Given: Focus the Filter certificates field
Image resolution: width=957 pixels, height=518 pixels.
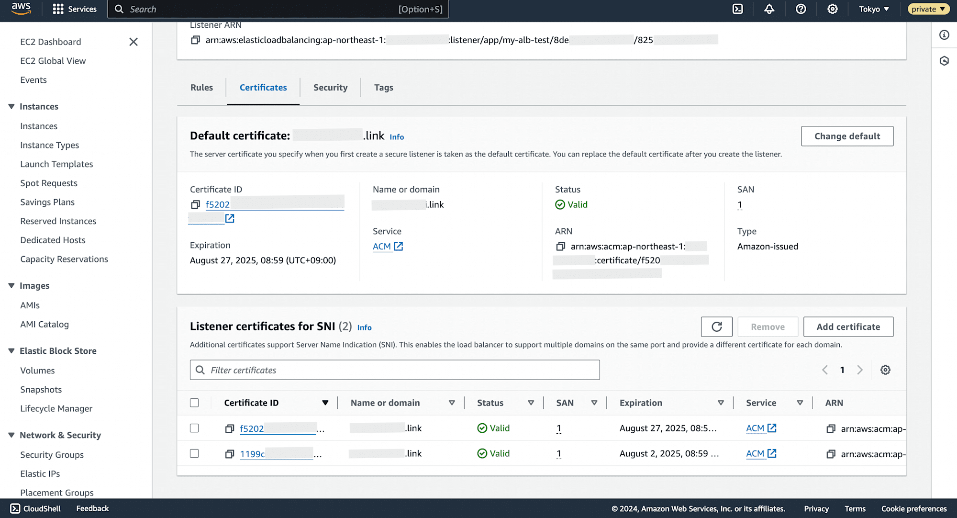Looking at the screenshot, I should 395,370.
